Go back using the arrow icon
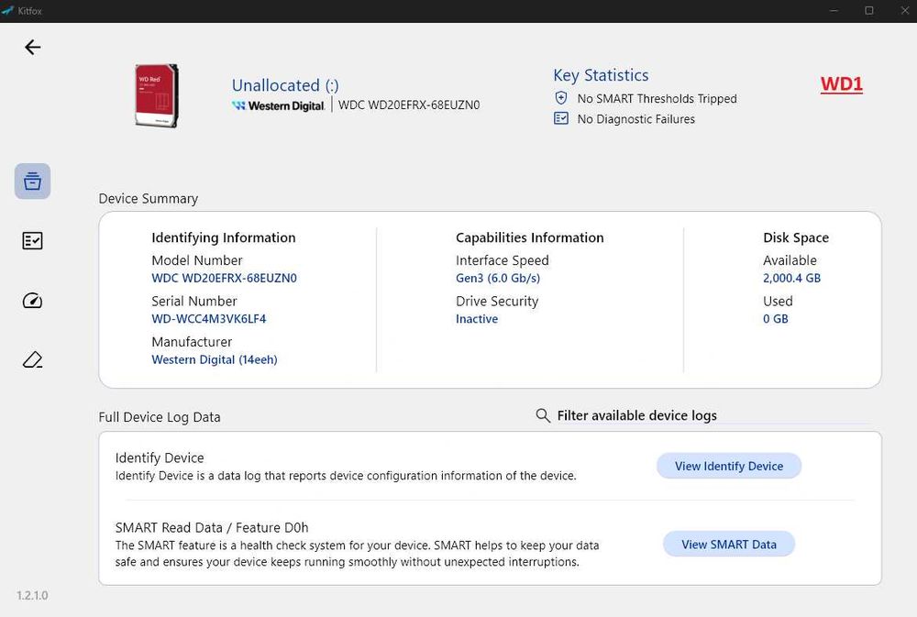This screenshot has width=917, height=617. point(33,47)
